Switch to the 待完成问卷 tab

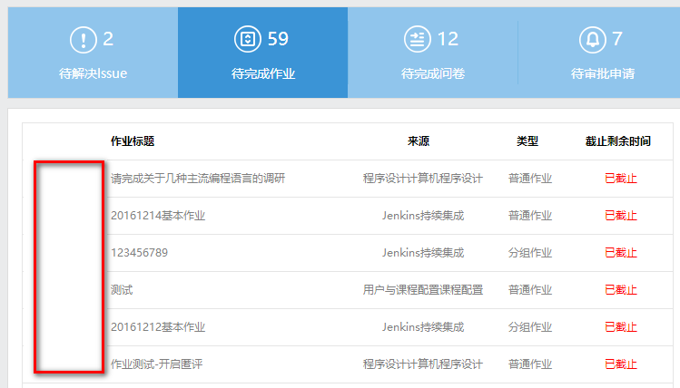coord(433,53)
